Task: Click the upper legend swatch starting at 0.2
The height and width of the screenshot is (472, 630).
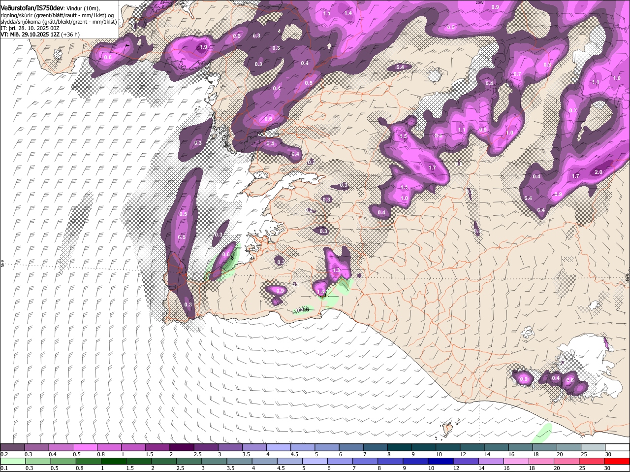Action: click(x=12, y=447)
